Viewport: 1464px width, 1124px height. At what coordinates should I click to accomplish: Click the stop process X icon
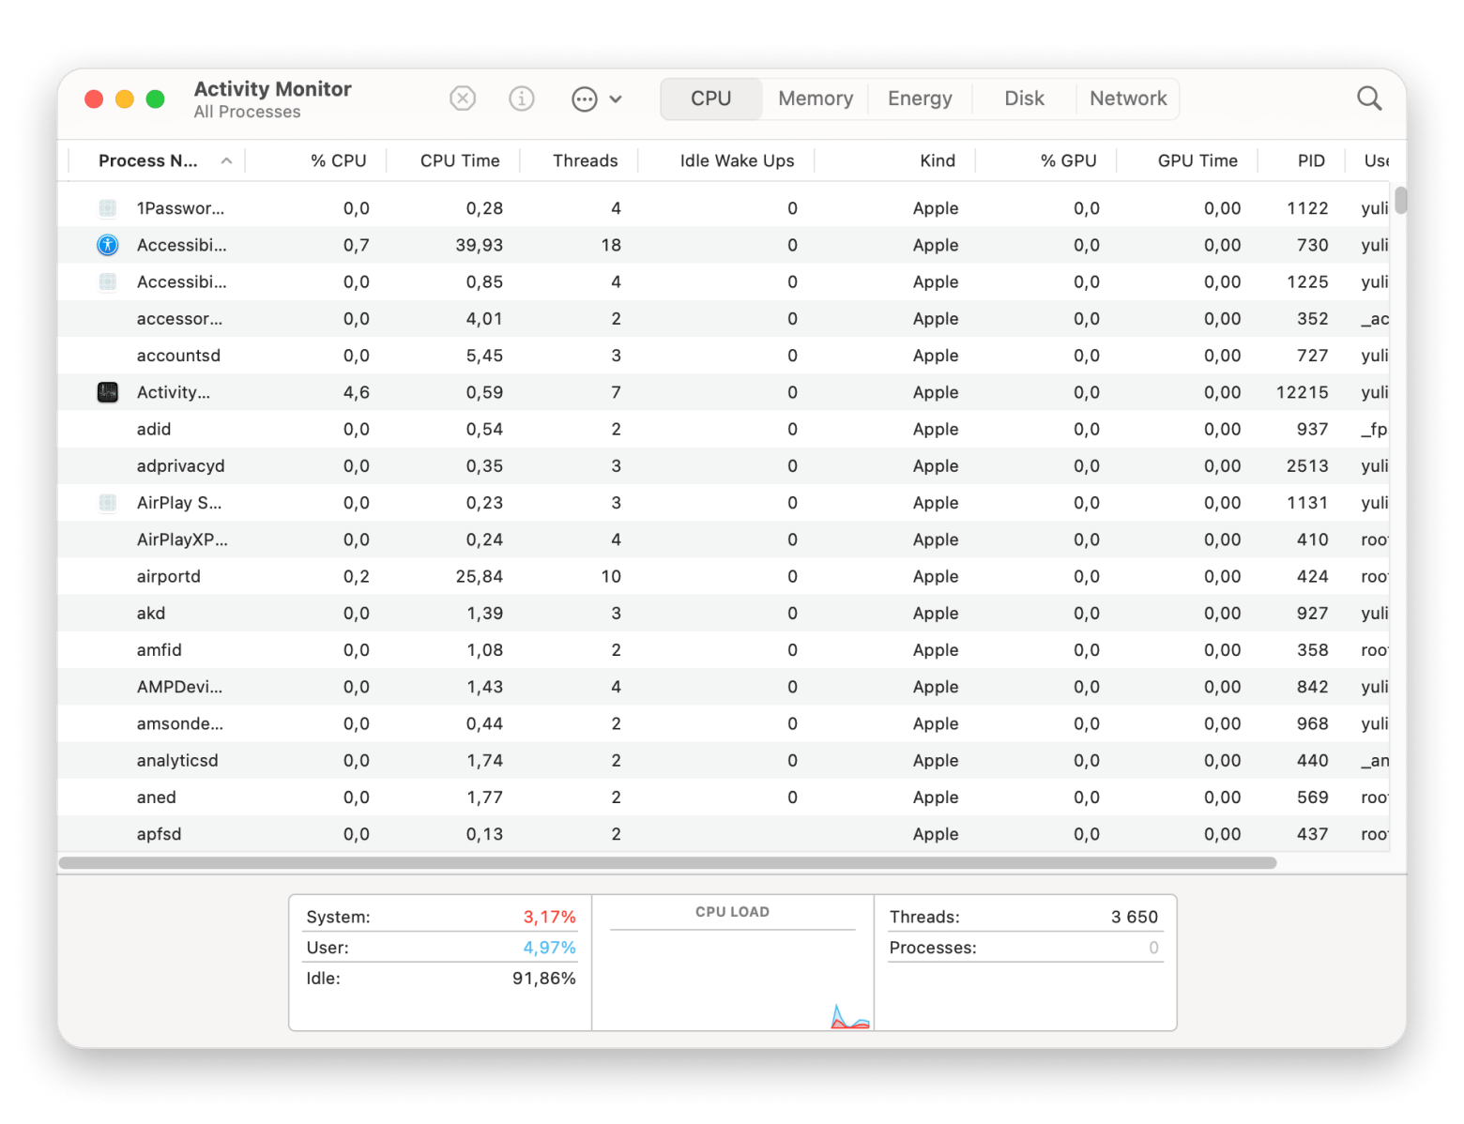click(x=463, y=99)
